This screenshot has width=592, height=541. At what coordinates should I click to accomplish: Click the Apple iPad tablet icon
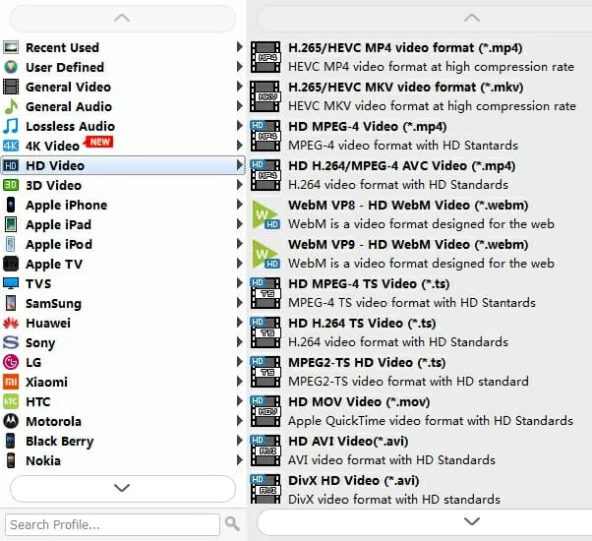coord(11,224)
